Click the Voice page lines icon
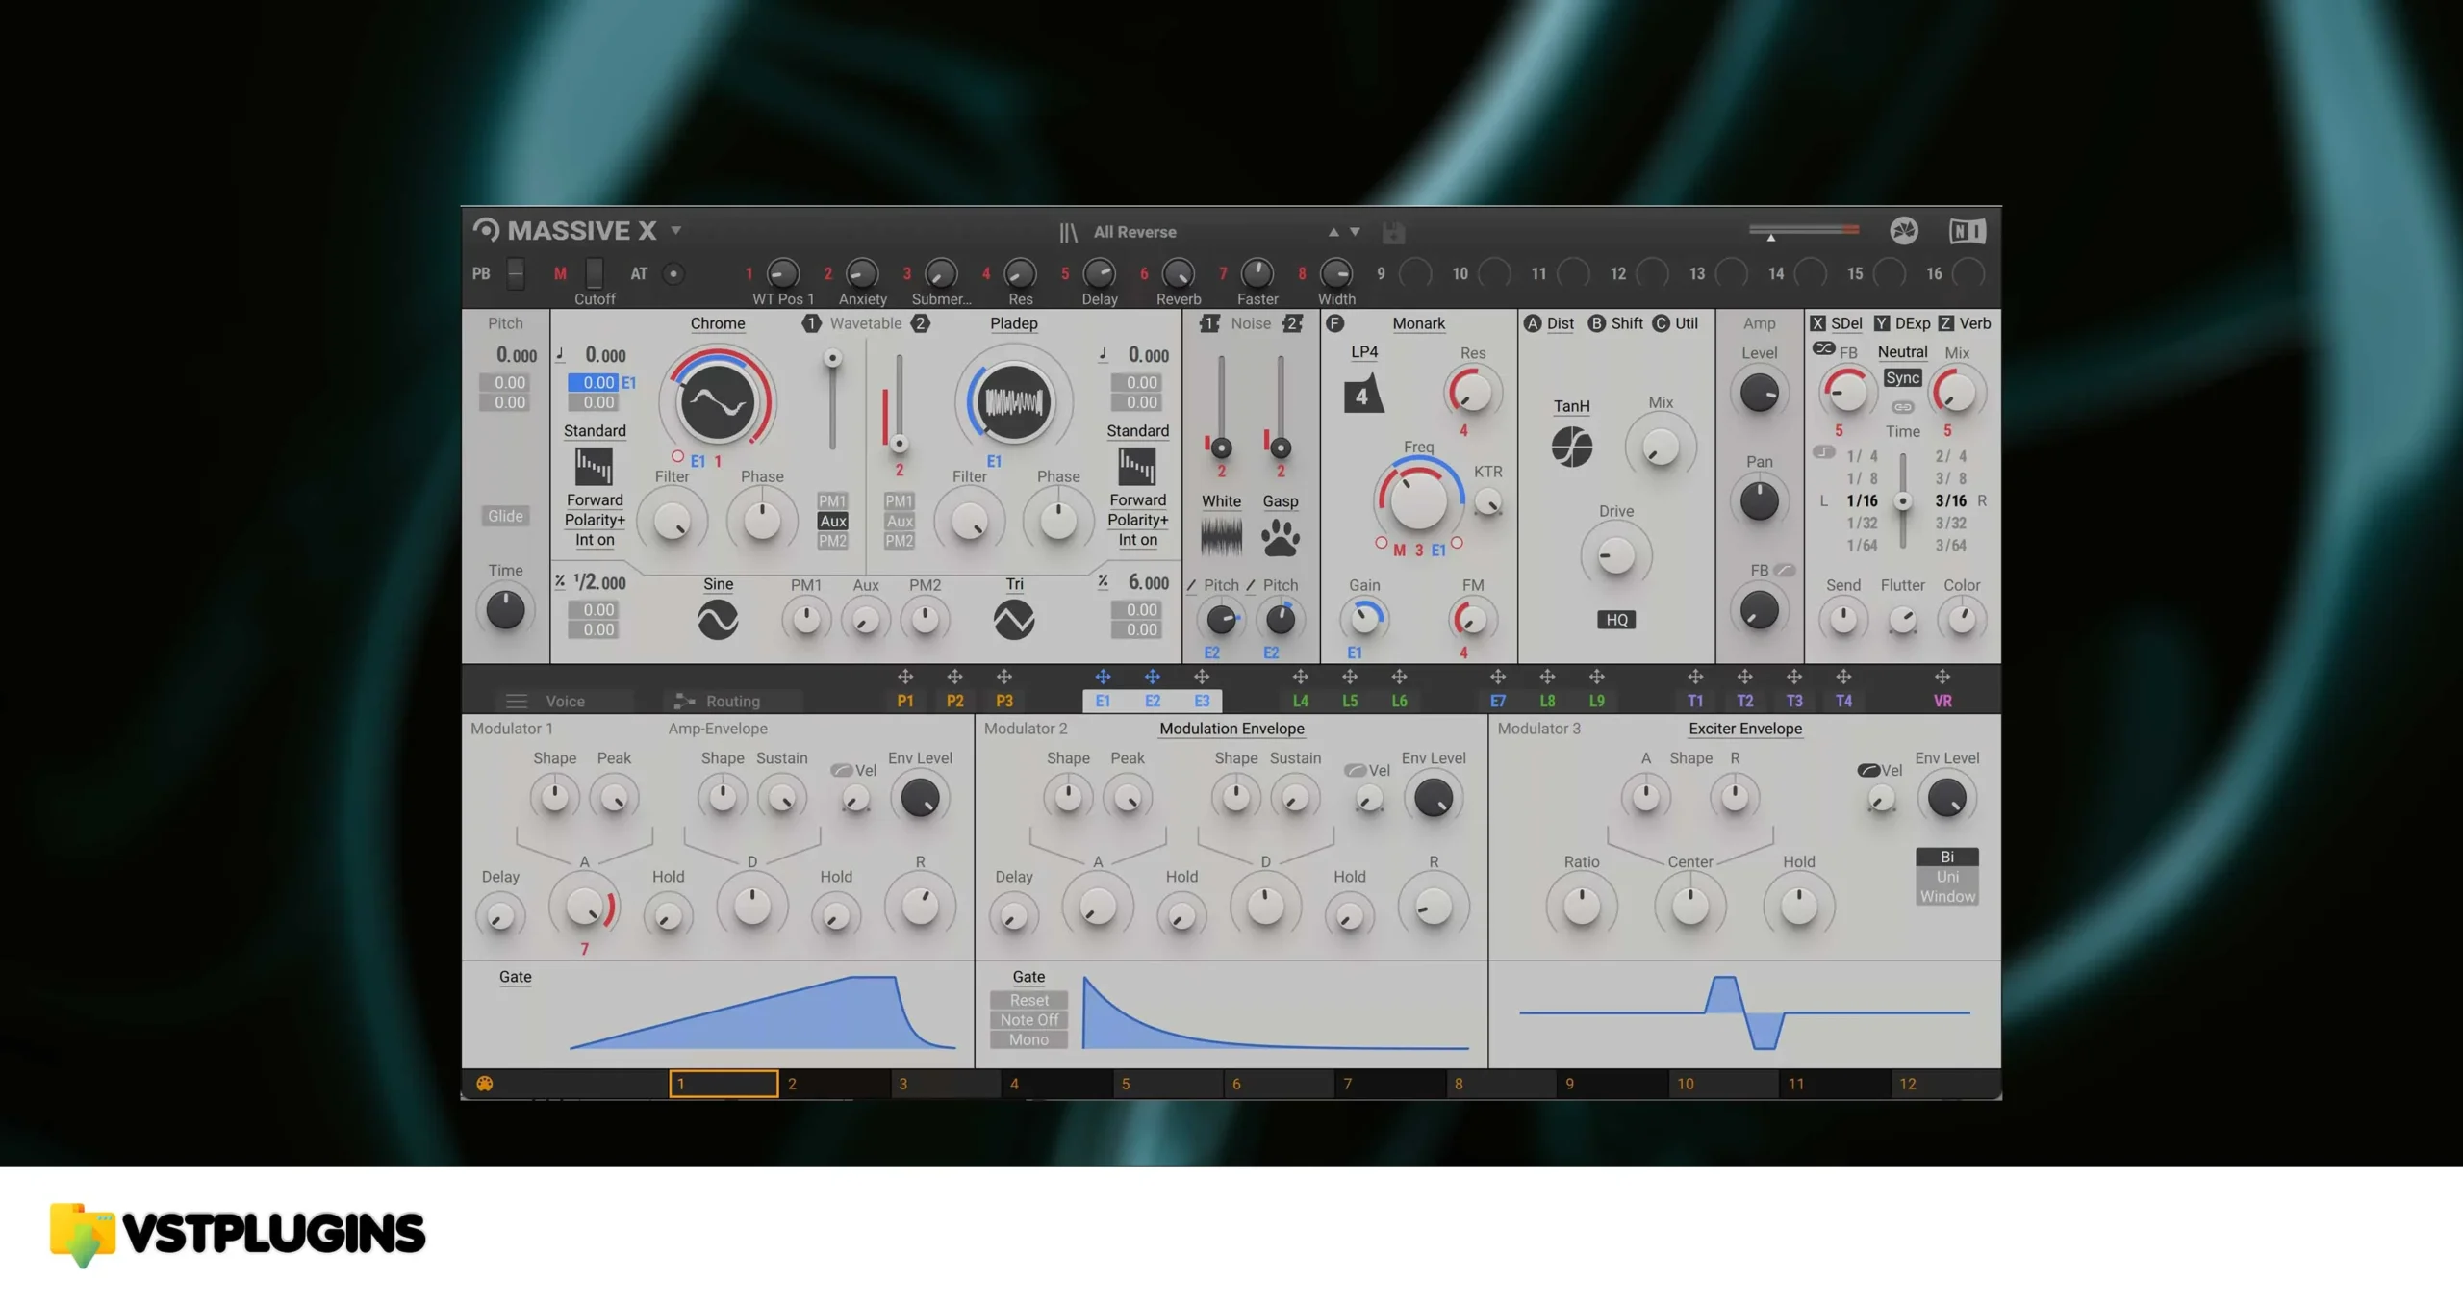2463x1306 pixels. point(517,701)
